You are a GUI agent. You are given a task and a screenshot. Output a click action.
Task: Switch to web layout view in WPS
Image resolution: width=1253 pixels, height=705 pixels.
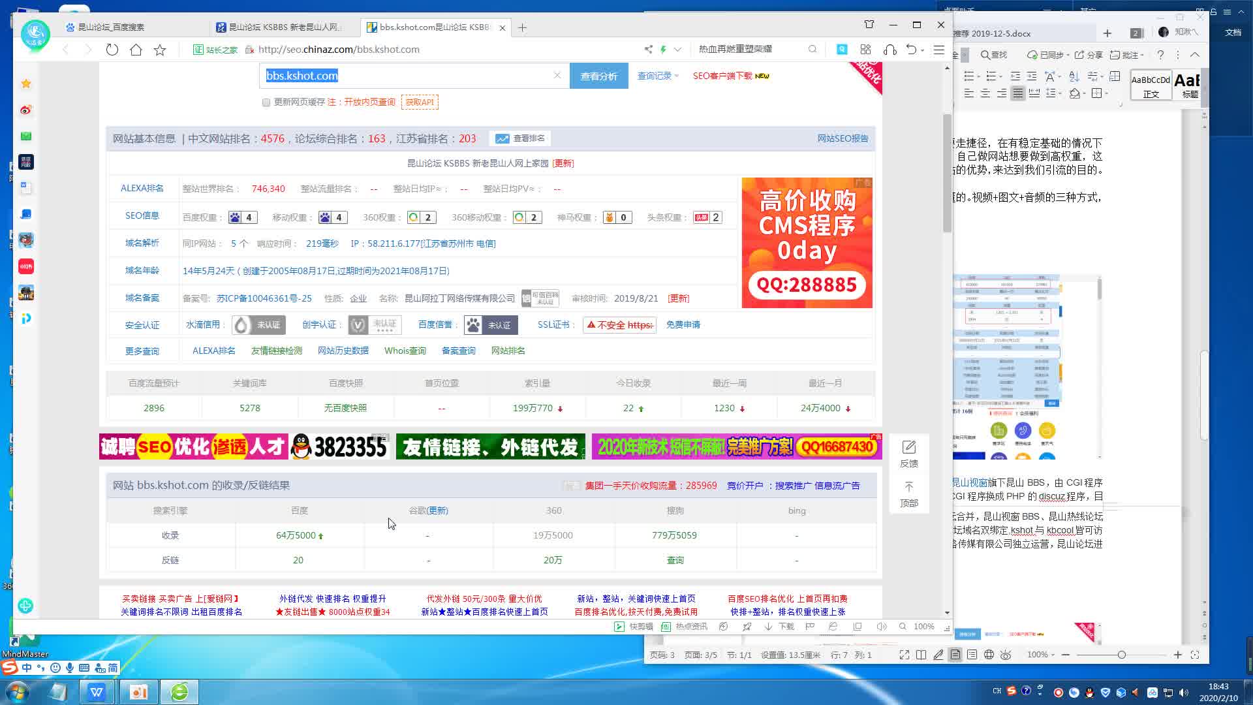coord(989,655)
